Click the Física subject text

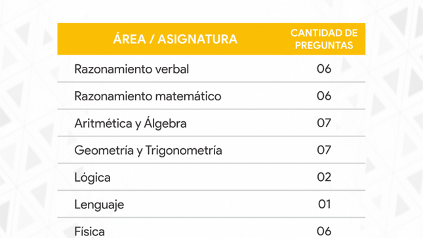(x=90, y=231)
